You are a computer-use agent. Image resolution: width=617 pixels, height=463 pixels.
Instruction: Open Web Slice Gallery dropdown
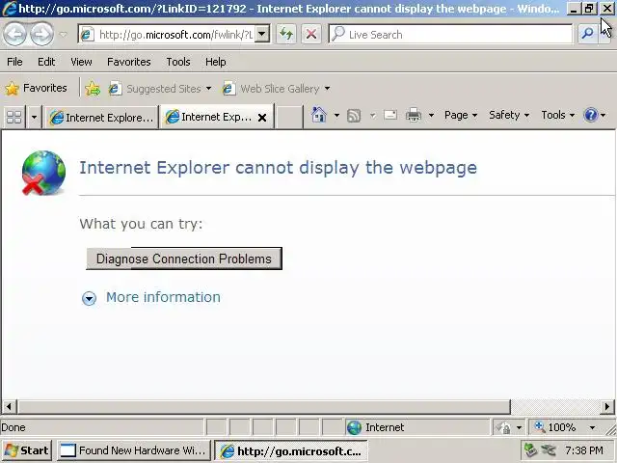(276, 89)
